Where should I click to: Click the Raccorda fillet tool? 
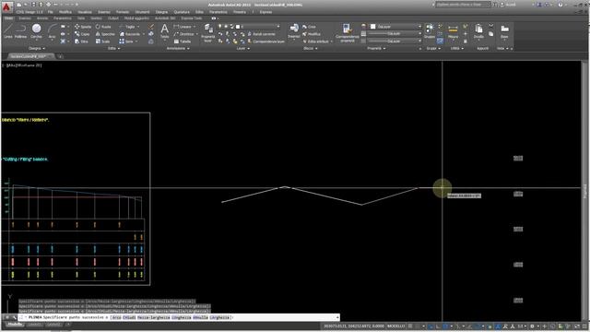click(130, 34)
